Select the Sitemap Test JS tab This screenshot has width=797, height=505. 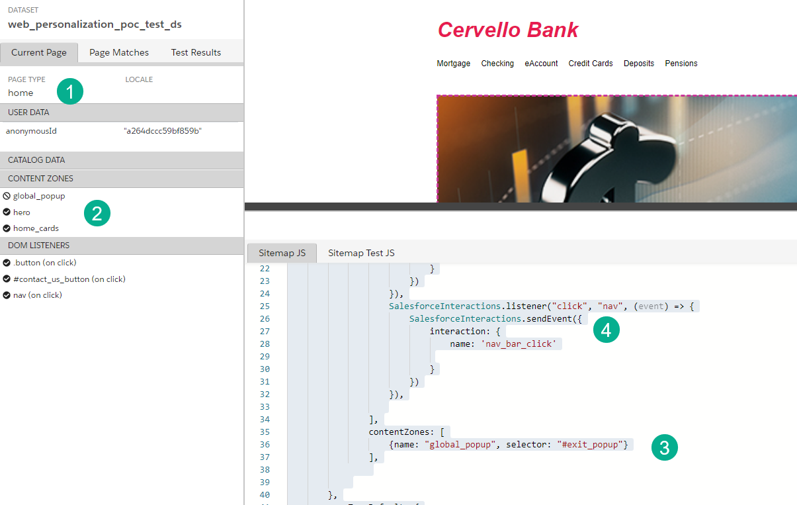click(361, 253)
